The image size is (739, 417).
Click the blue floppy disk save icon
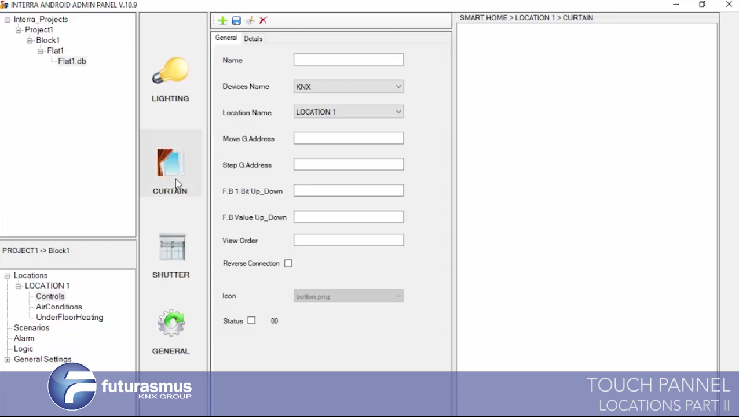[x=236, y=21]
